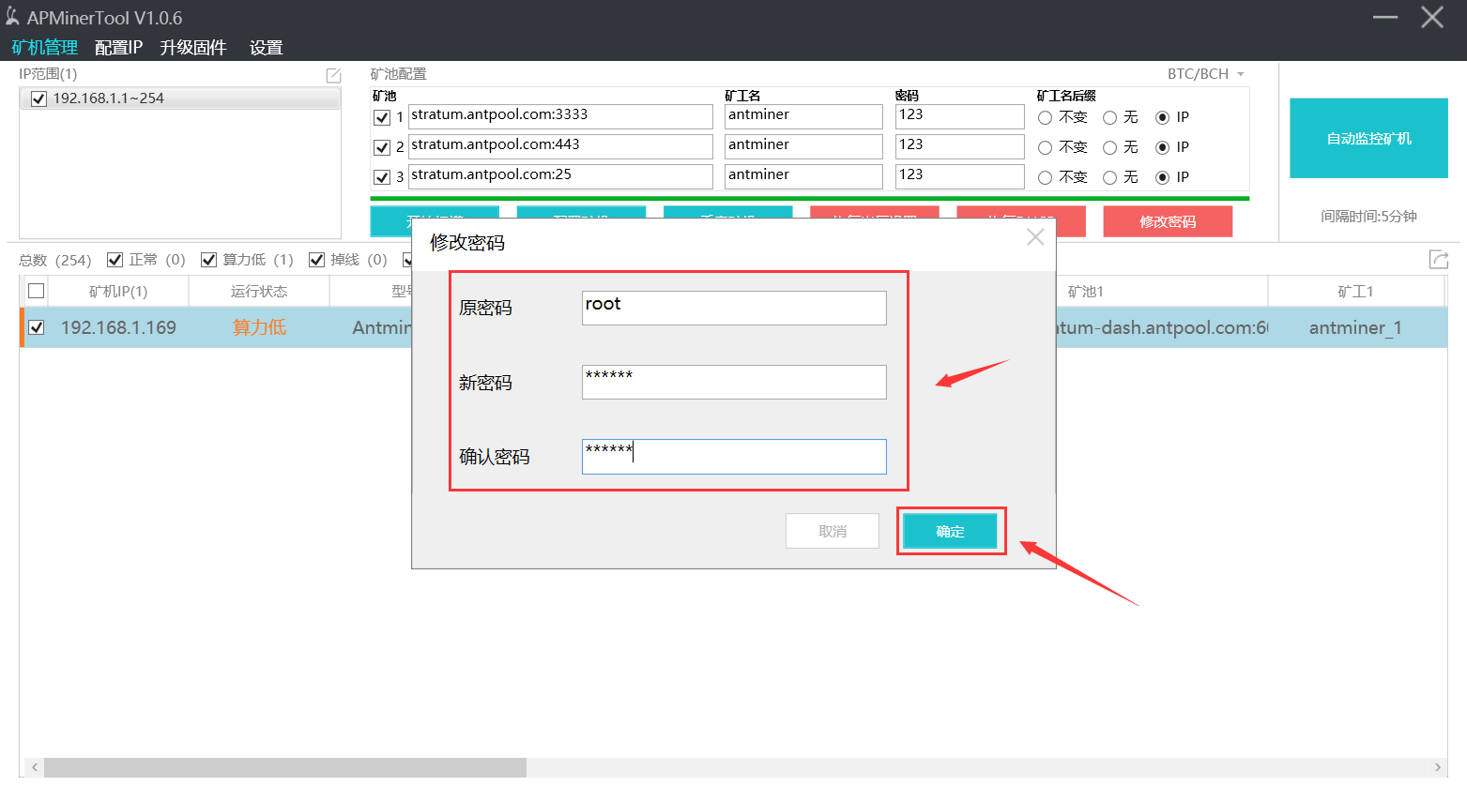Click the original password input field
The height and width of the screenshot is (786, 1467).
[x=734, y=308]
